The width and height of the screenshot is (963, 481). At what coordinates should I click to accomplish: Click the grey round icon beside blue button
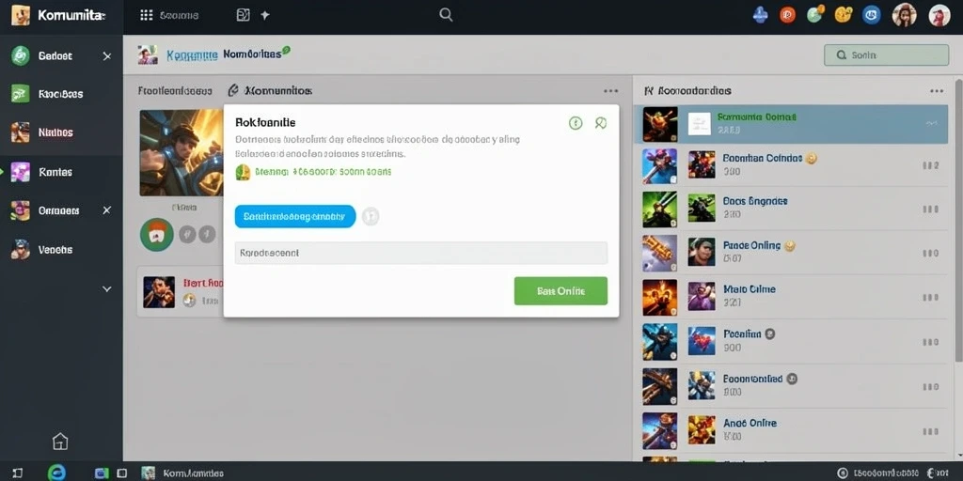click(371, 217)
